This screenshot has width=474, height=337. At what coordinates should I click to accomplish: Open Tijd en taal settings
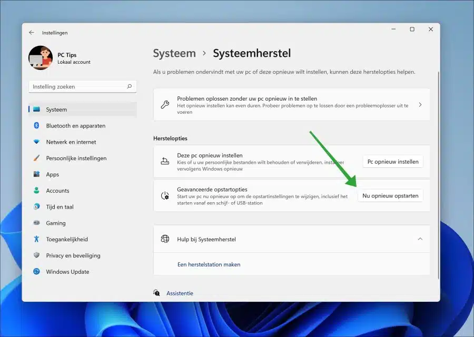click(60, 207)
